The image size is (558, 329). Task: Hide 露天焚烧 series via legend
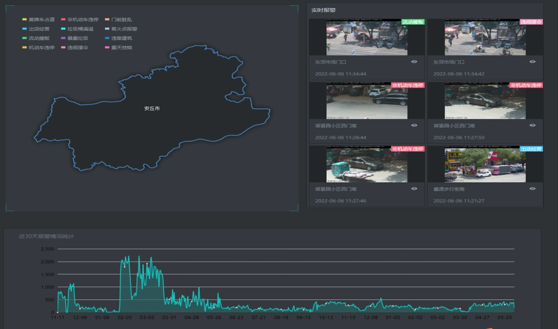coord(121,48)
